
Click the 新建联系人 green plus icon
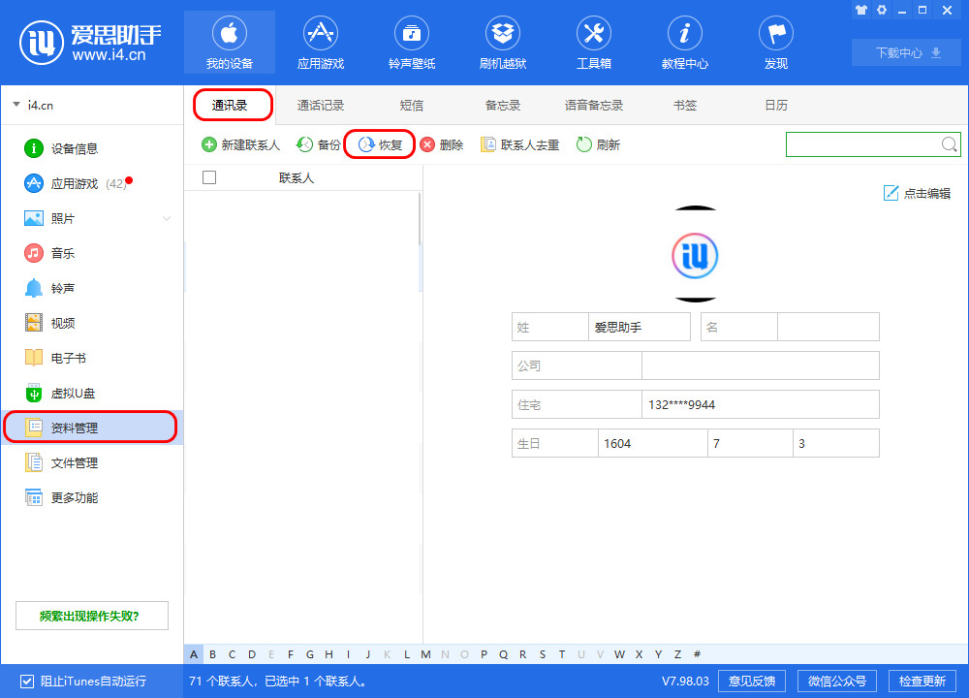(209, 145)
